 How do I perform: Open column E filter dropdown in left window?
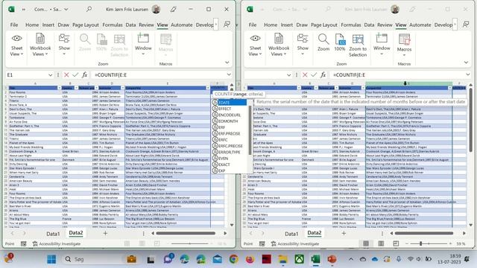208,88
